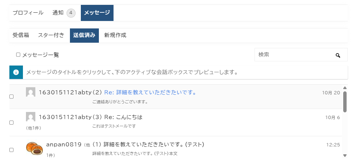Open the 受信箱 tab
The width and height of the screenshot is (356, 161).
(x=21, y=36)
